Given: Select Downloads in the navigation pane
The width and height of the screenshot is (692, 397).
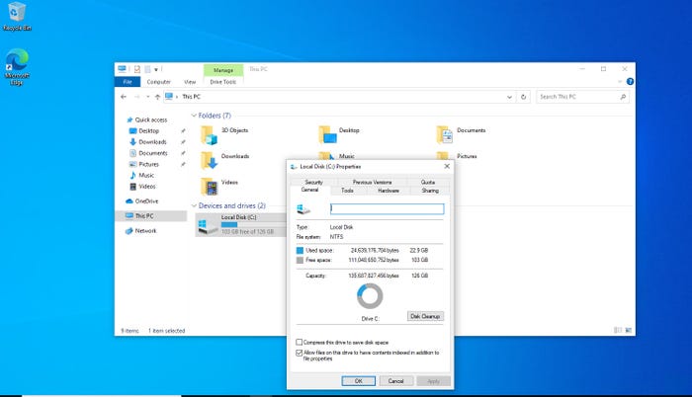Looking at the screenshot, I should coord(152,142).
